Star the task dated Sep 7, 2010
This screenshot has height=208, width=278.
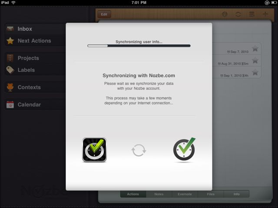pyautogui.click(x=255, y=48)
